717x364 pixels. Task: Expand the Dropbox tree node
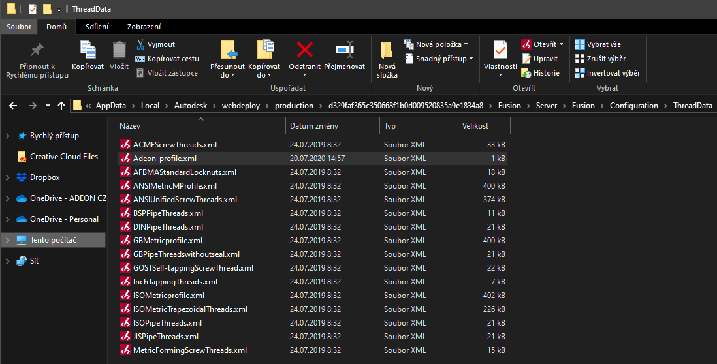click(x=7, y=177)
